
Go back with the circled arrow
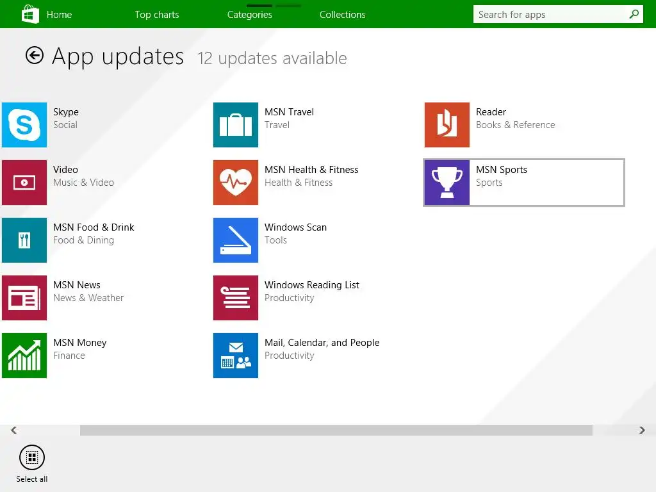pos(35,55)
